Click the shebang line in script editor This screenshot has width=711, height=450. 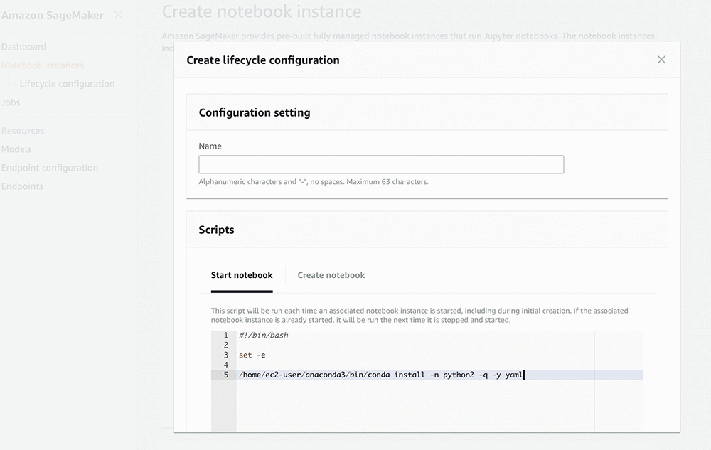(x=264, y=335)
